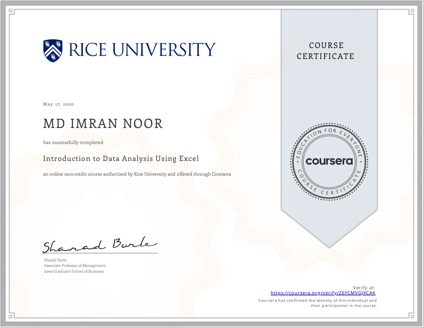Screen dimensions: 424x328
Task: Click the course title Introduction to Data Analysis Using Excel
Action: (121, 158)
